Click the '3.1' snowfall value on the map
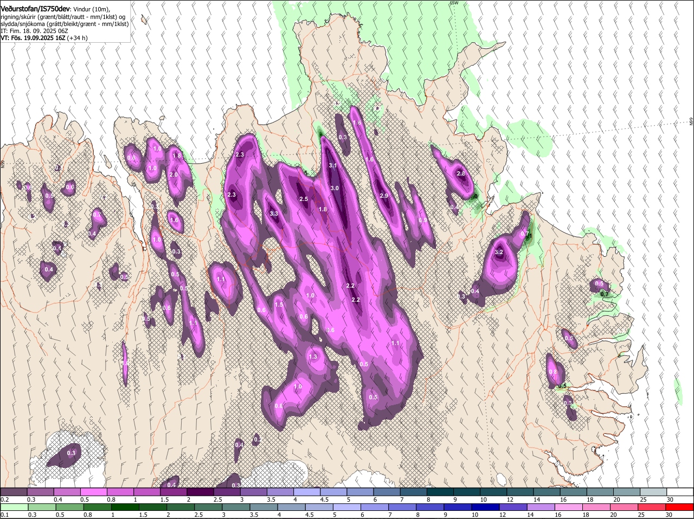The image size is (694, 519). pyautogui.click(x=333, y=166)
